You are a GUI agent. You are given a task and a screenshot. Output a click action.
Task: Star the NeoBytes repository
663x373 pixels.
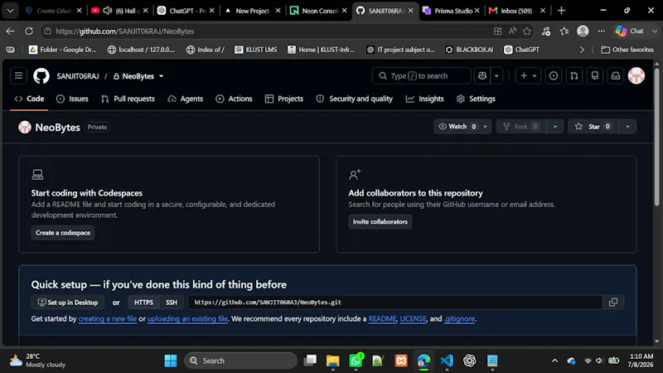[x=593, y=127]
